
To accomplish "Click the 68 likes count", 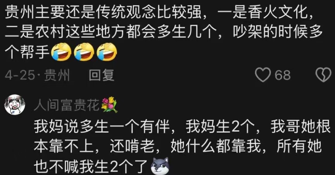I will [283, 75].
